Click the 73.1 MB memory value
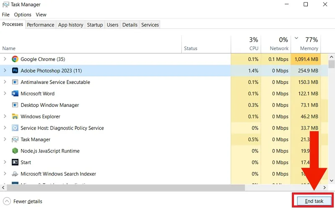 pyautogui.click(x=309, y=105)
